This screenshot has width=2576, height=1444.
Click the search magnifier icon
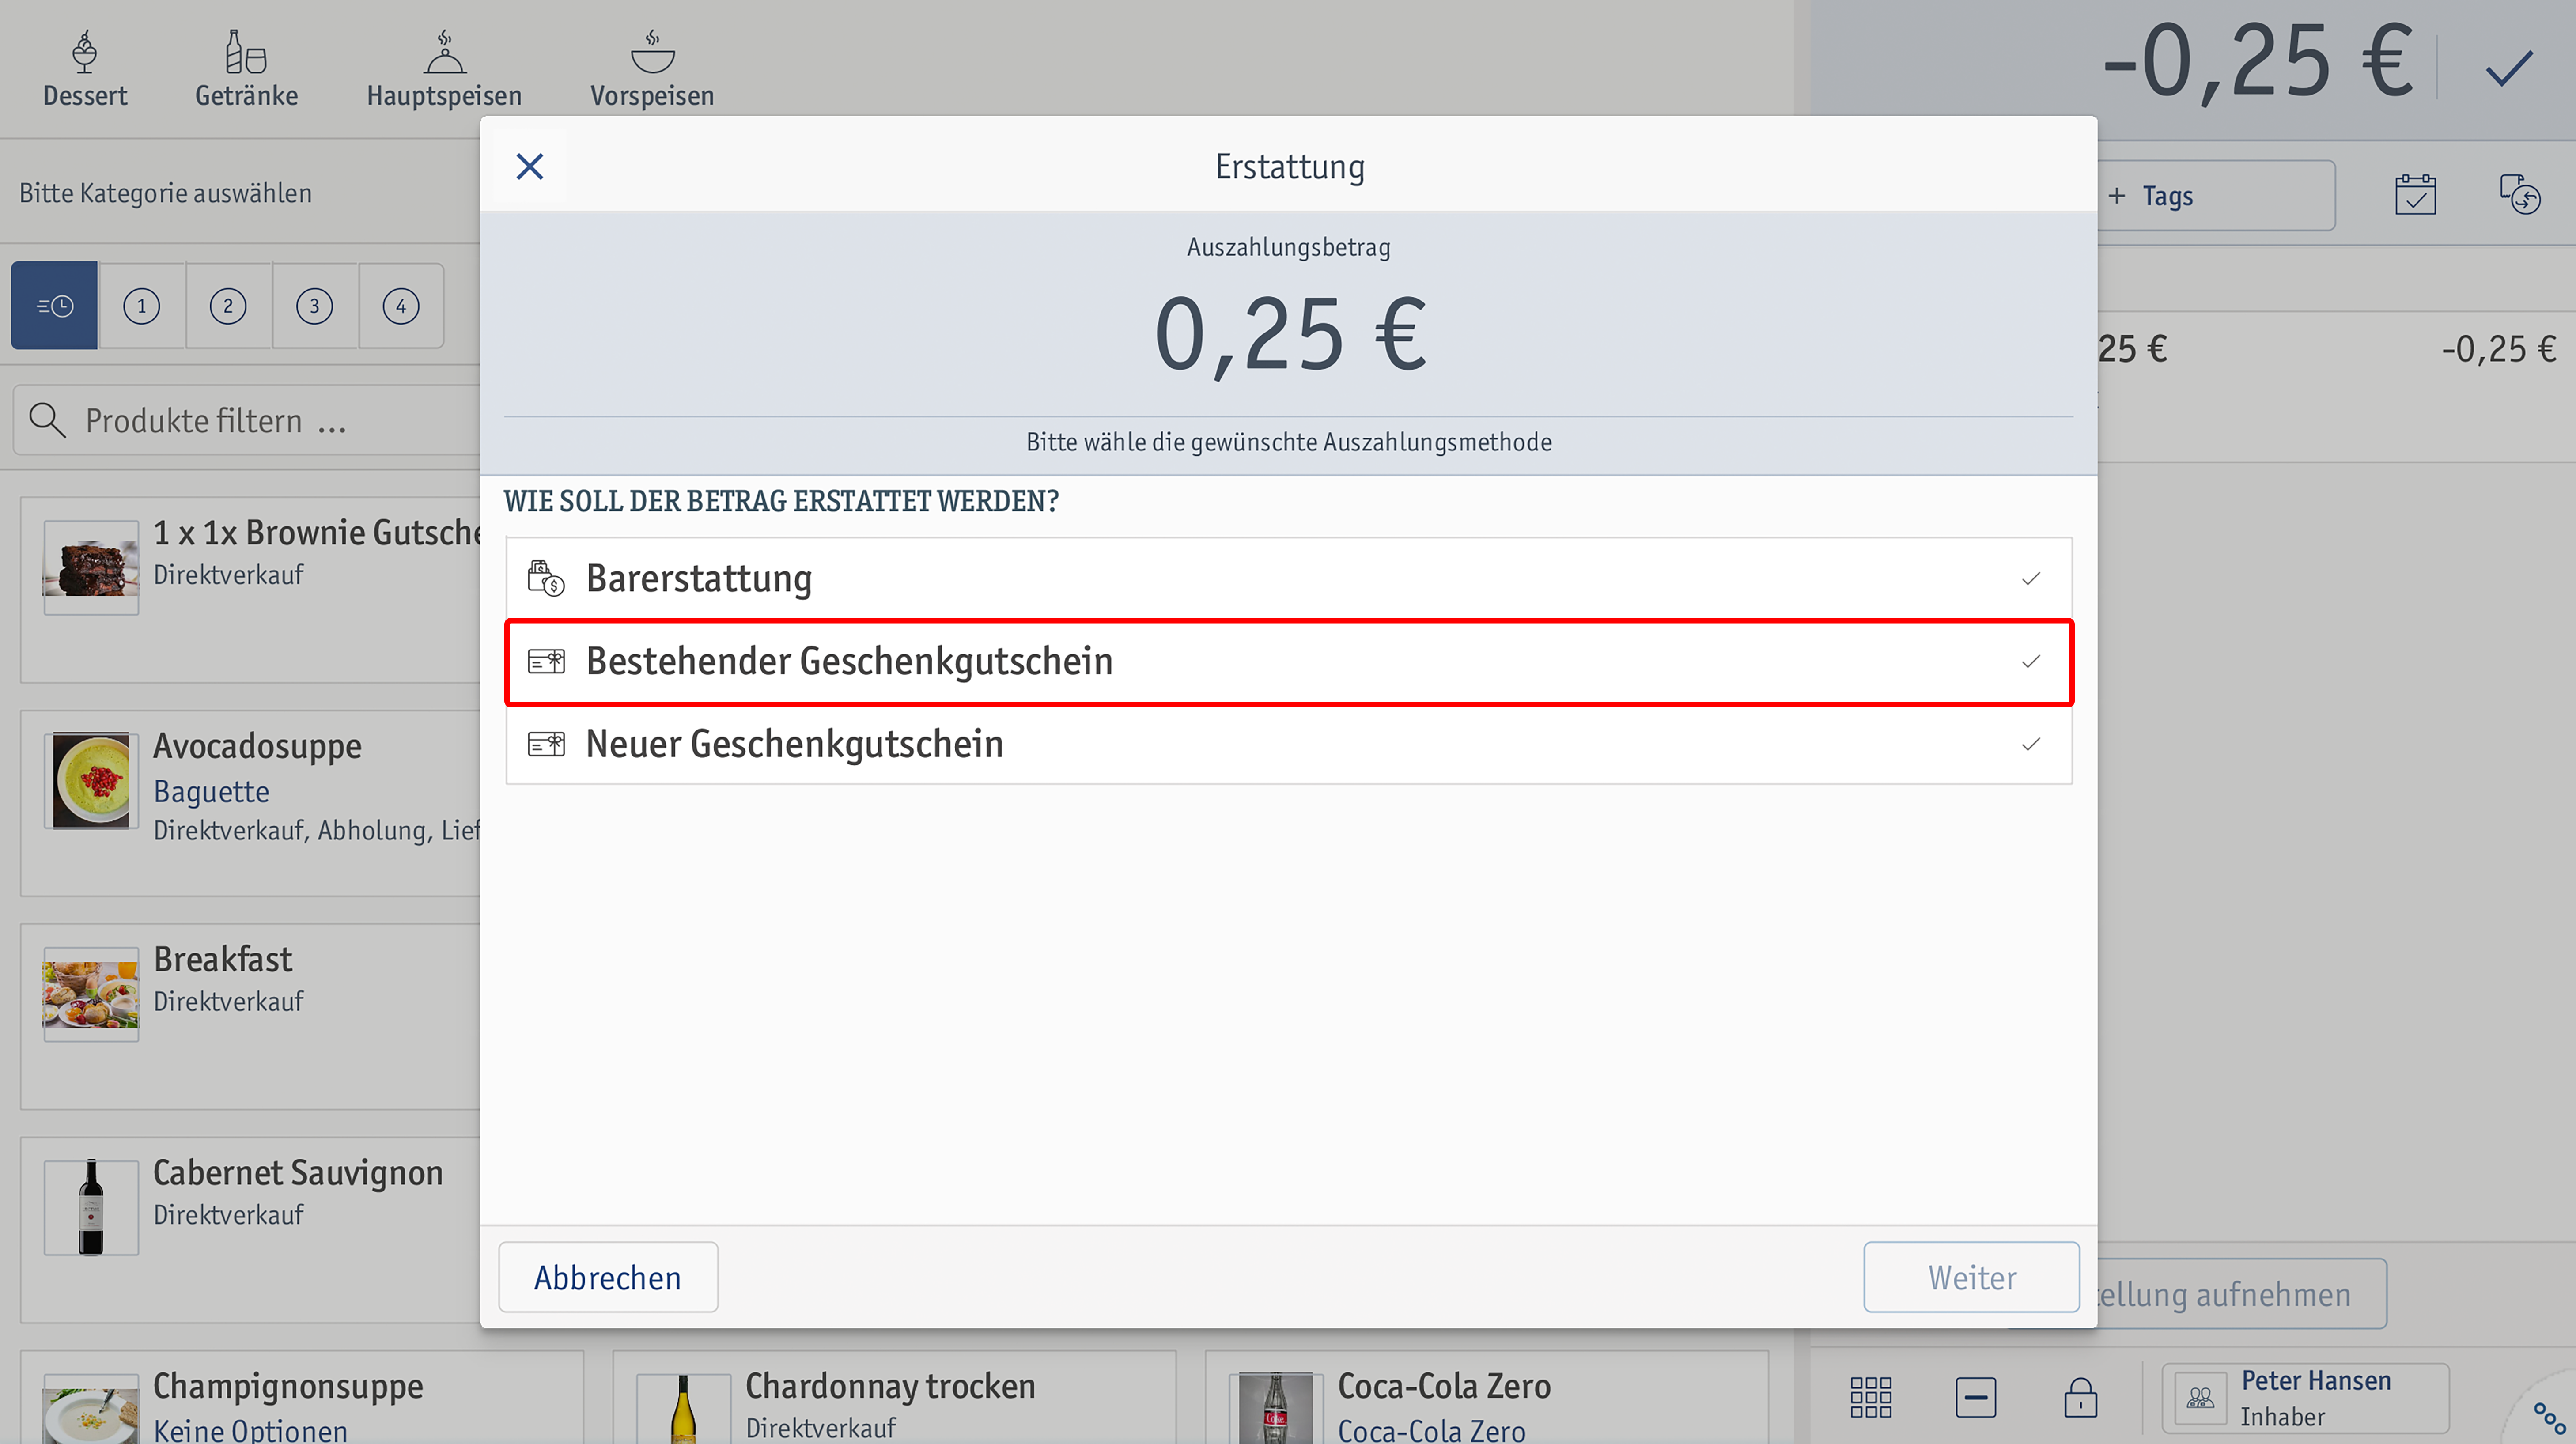point(47,421)
